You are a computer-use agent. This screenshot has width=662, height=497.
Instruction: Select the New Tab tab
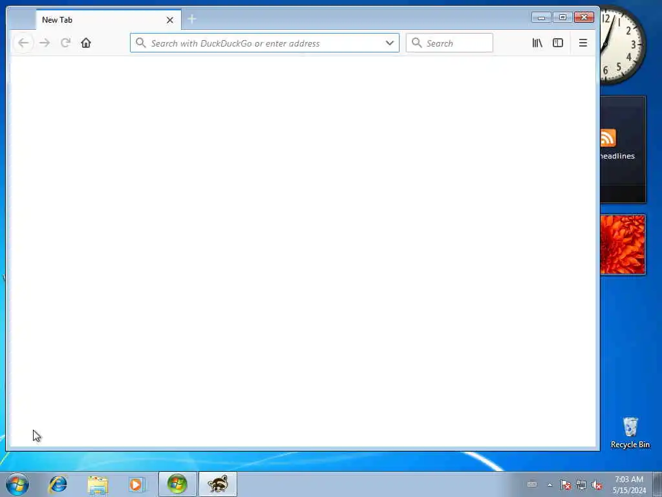(109, 20)
